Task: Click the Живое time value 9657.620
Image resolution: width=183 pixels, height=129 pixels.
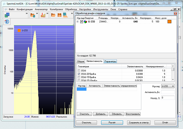Action: [x=51, y=117]
